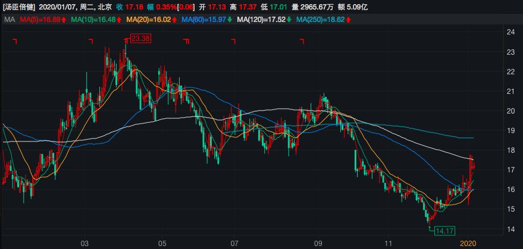This screenshot has height=249, width=523.
Task: Click the leftmost red event marker on chart
Action: (15, 41)
